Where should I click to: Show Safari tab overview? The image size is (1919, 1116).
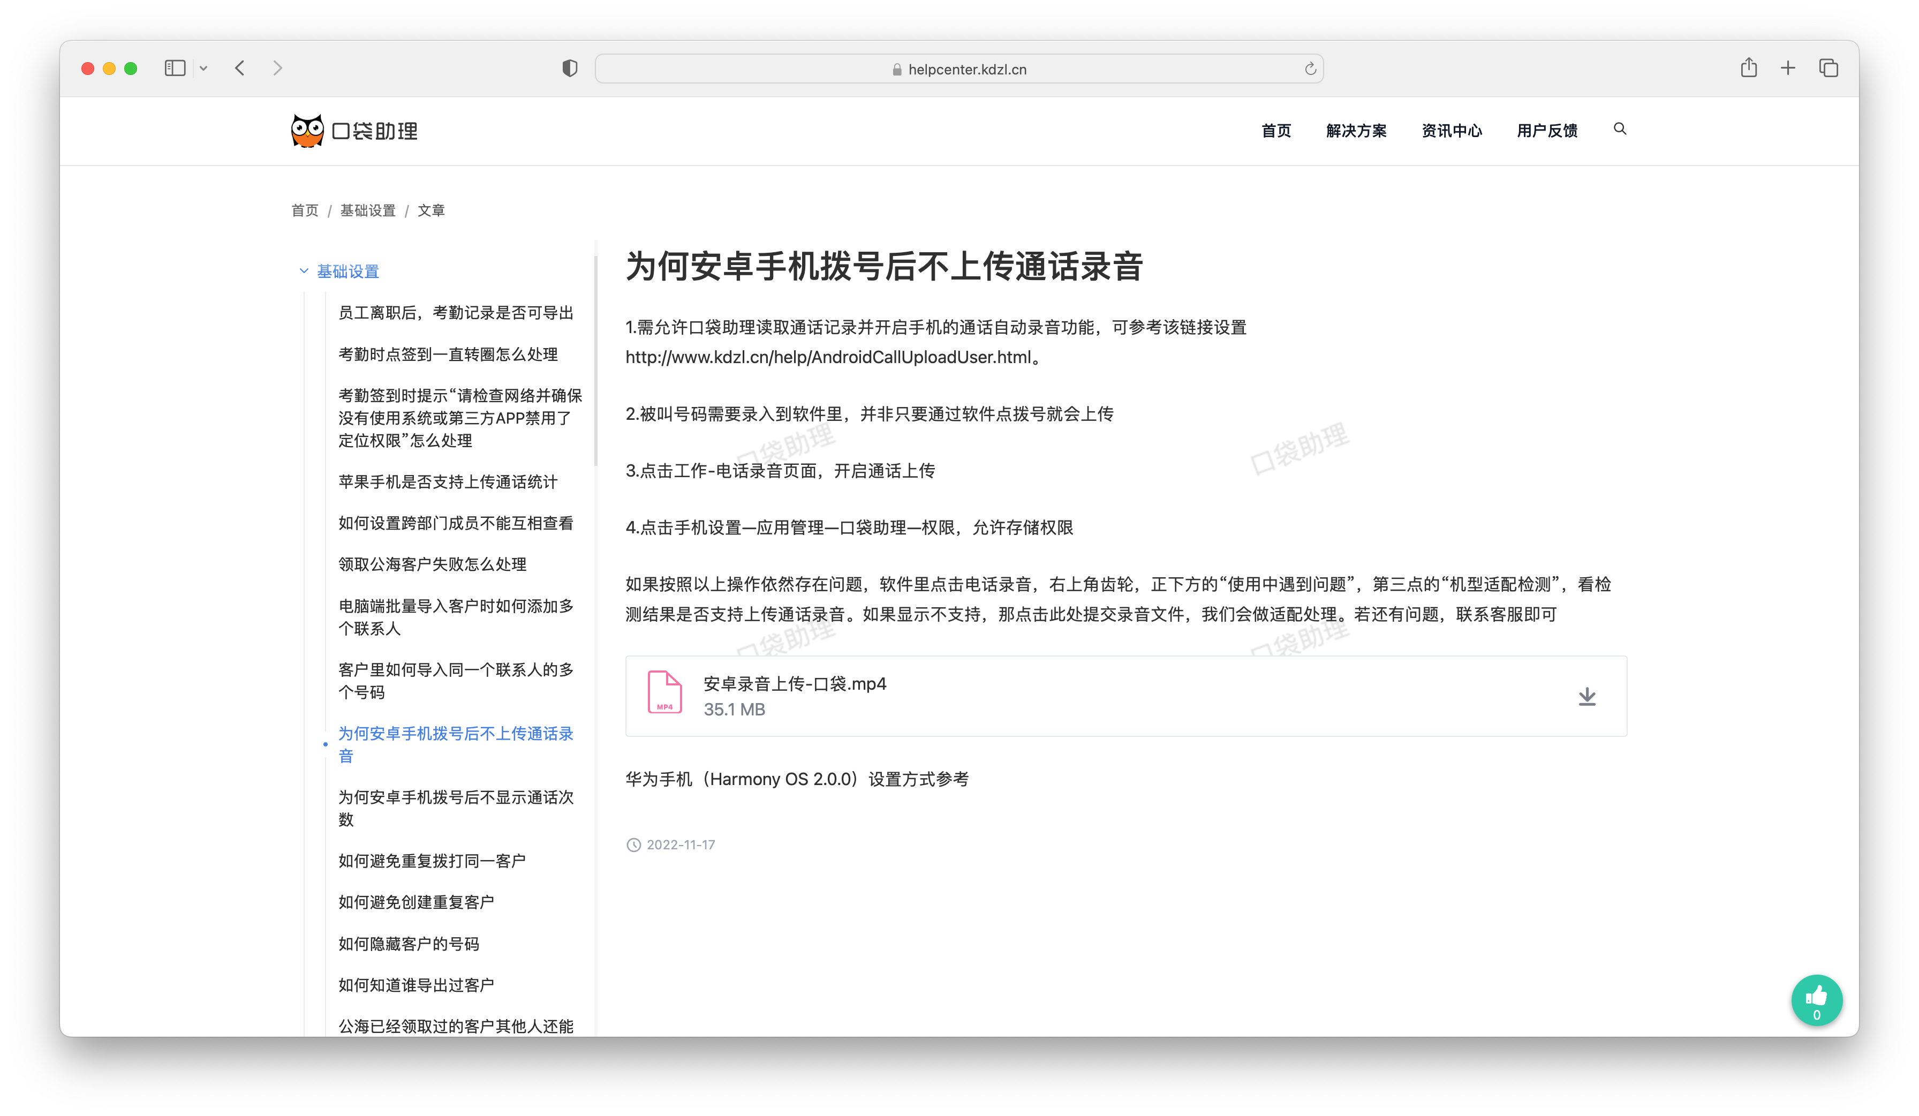(x=1829, y=69)
